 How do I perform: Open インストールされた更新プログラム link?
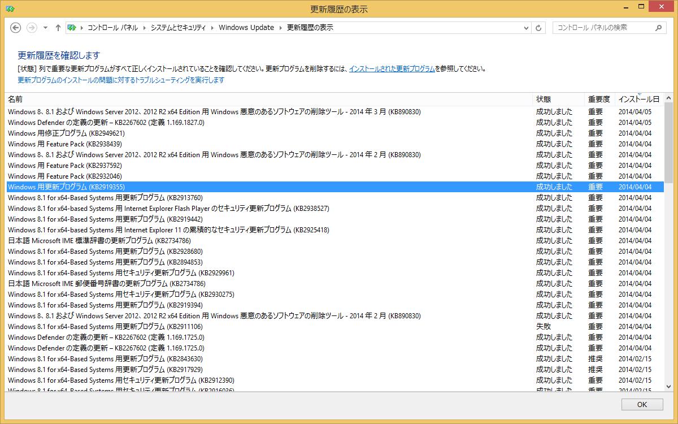[x=392, y=69]
